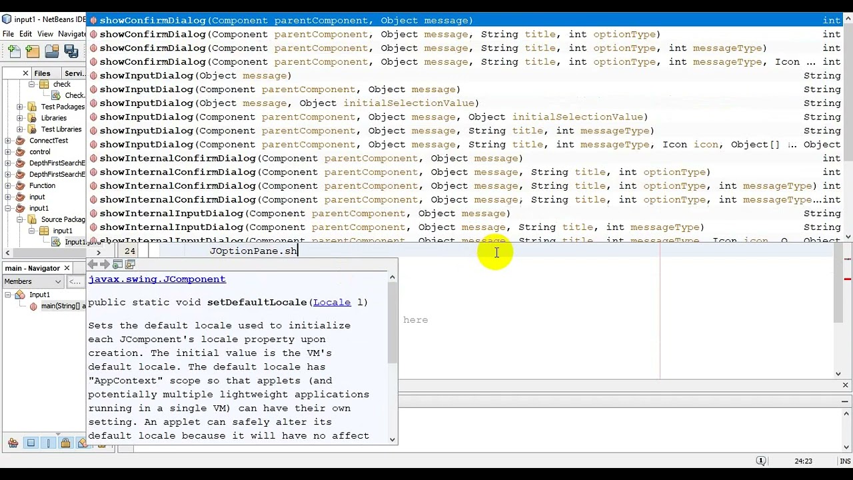Go forward in the Javadoc popup
The image size is (853, 480).
(x=105, y=265)
